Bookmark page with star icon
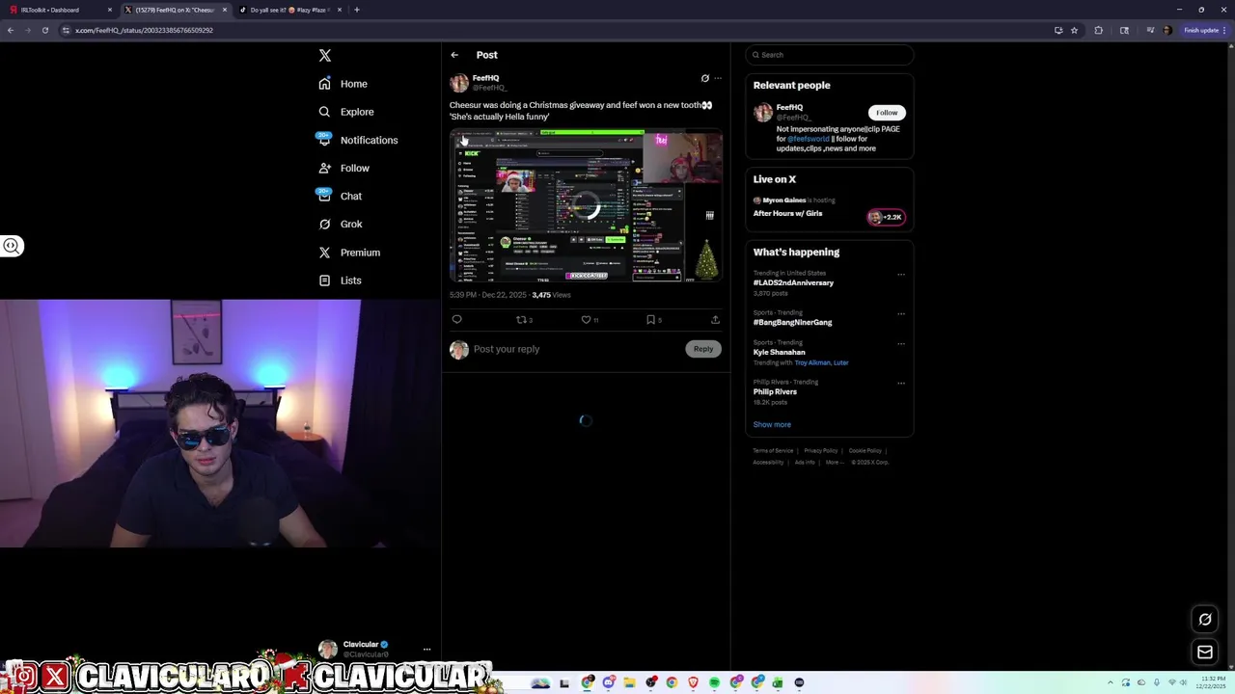Viewport: 1235px width, 694px height. [x=1074, y=30]
